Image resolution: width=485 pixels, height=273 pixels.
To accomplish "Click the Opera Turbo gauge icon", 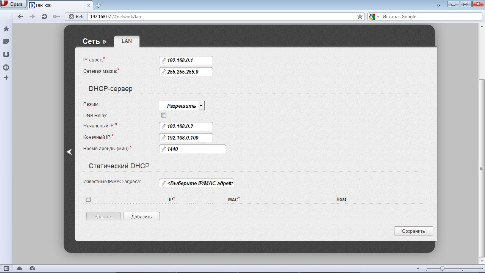I will click(32, 268).
